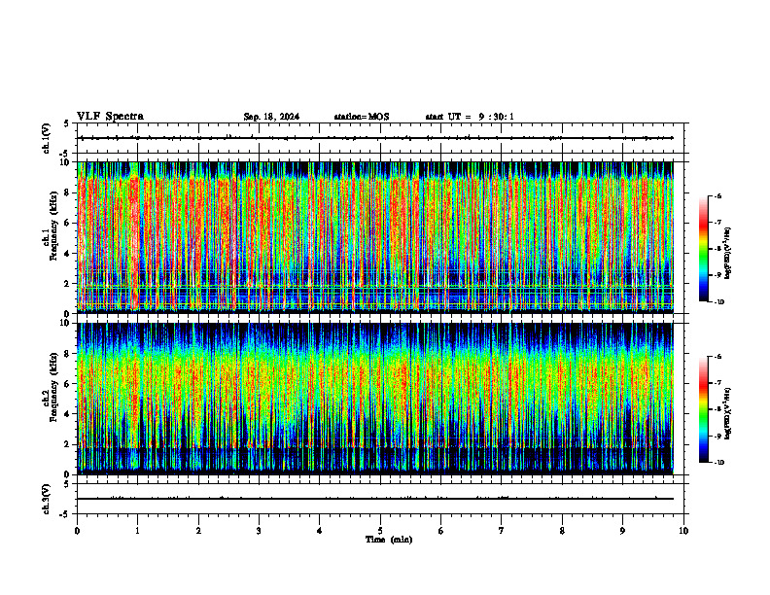
Task: Click the ch.2 colorbar '-6' label
Action: 717,357
